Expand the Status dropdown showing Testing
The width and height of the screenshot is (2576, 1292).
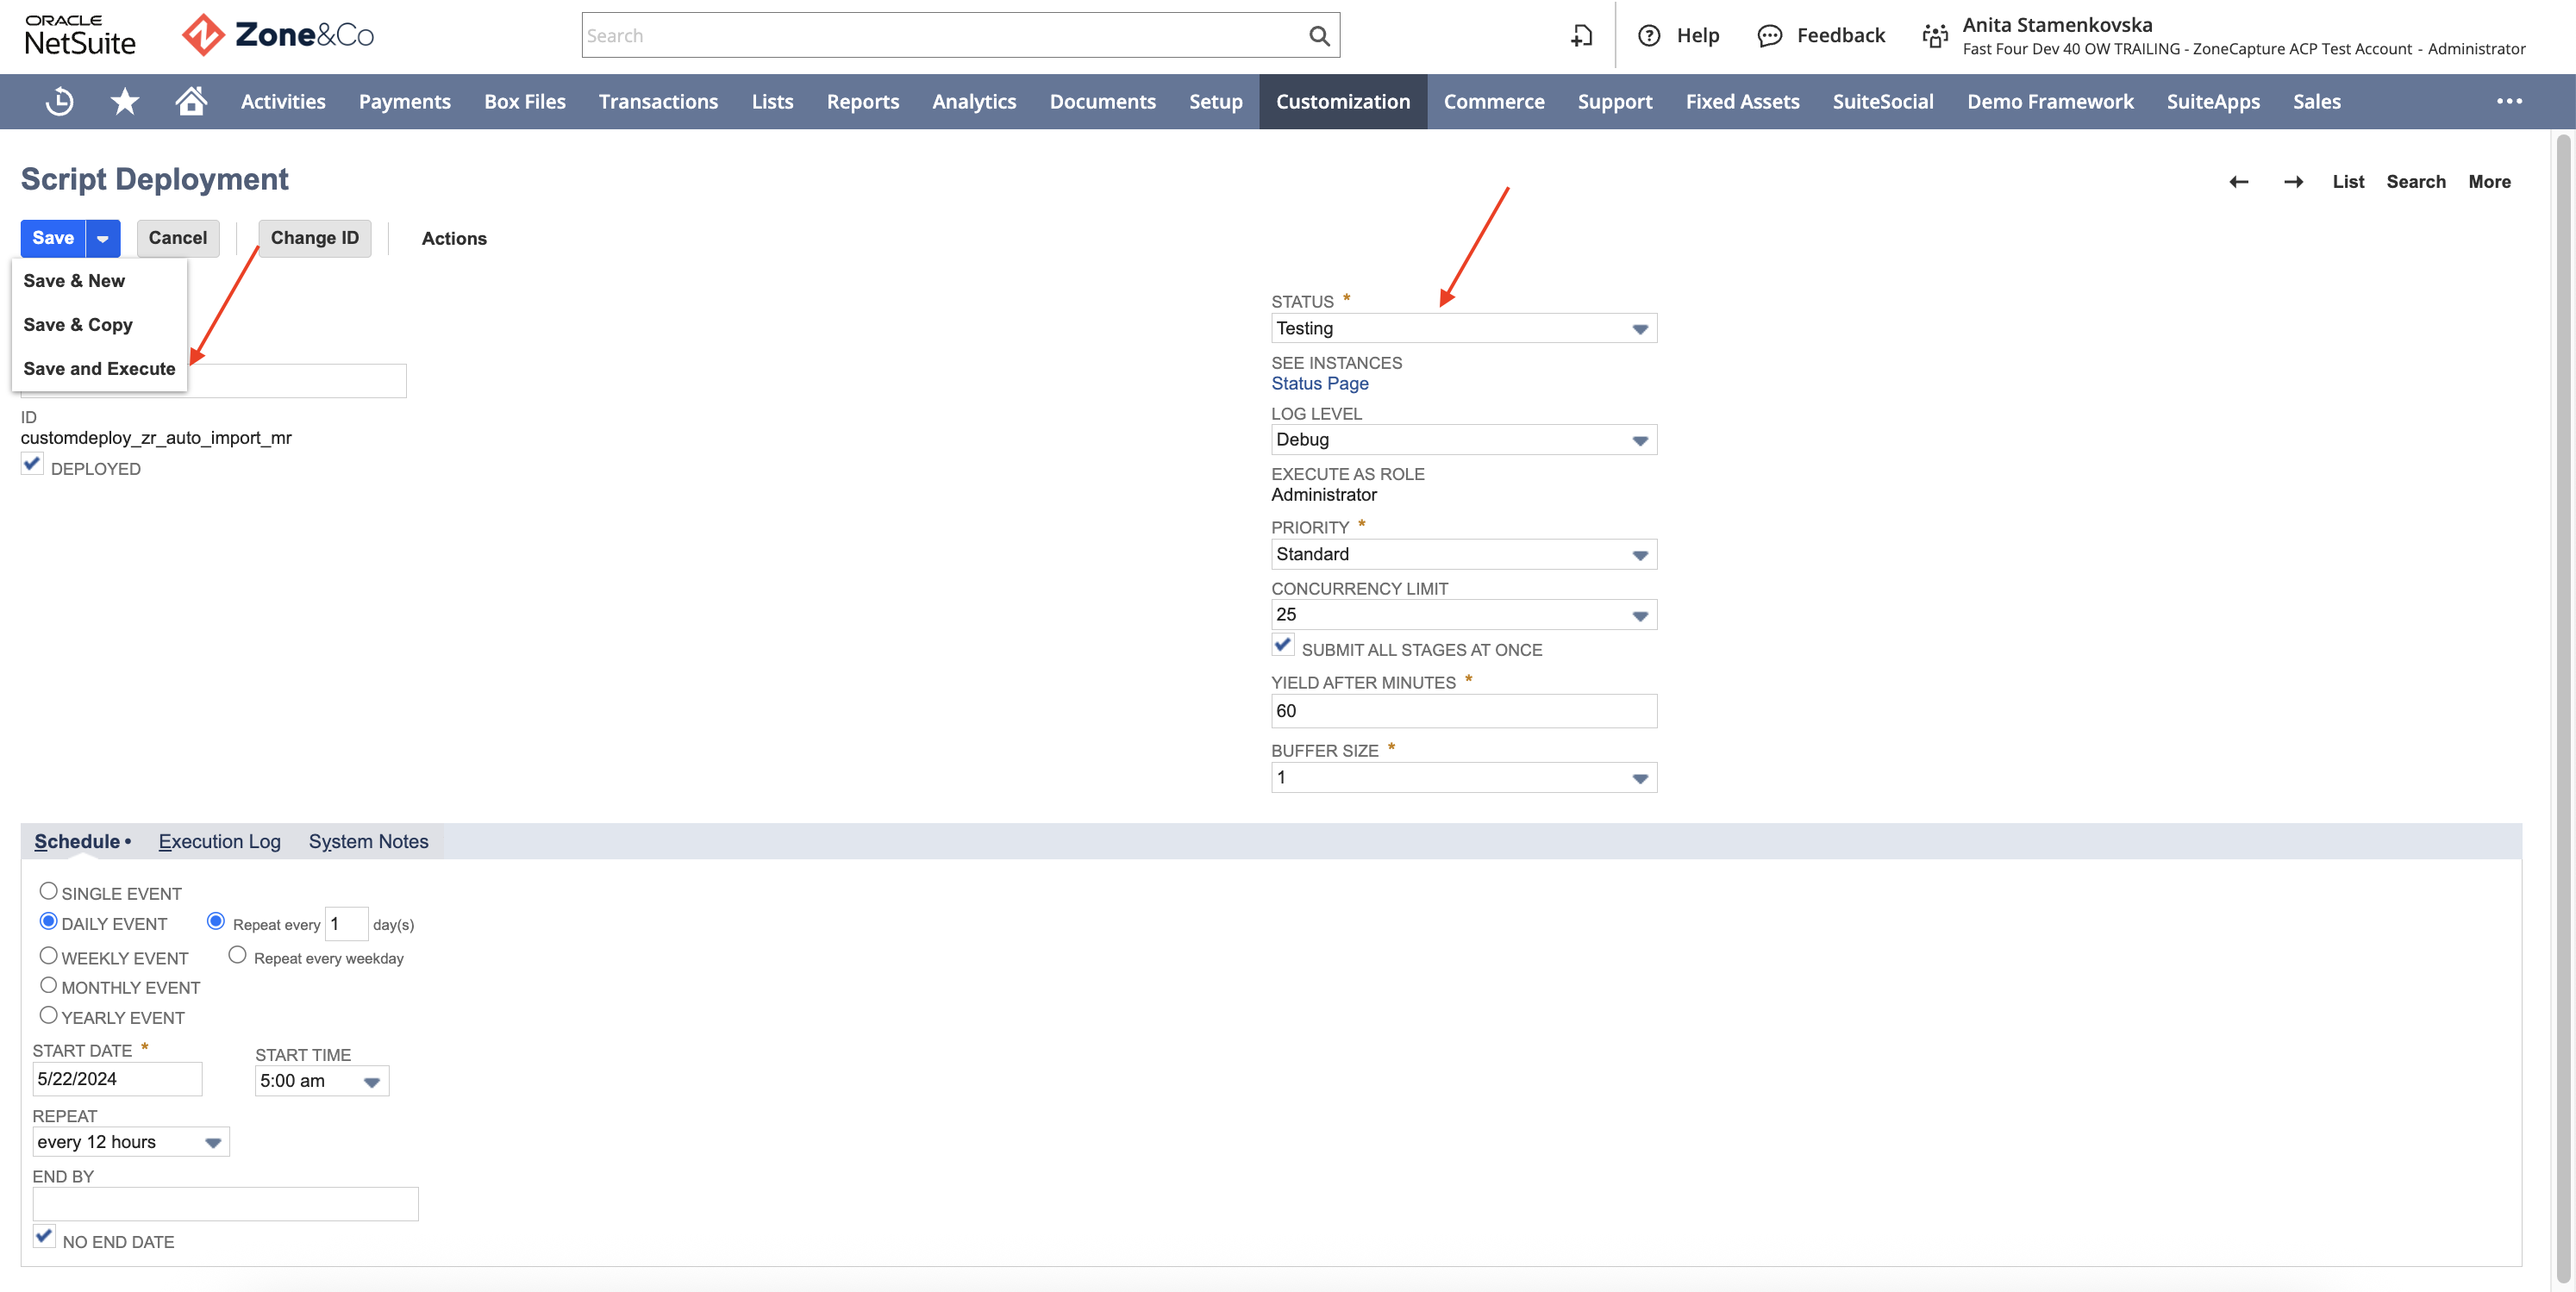coord(1464,328)
